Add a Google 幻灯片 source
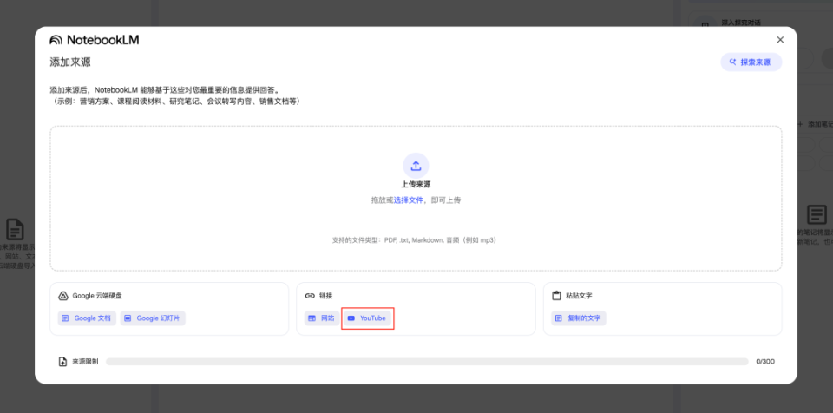833x413 pixels. [x=153, y=318]
